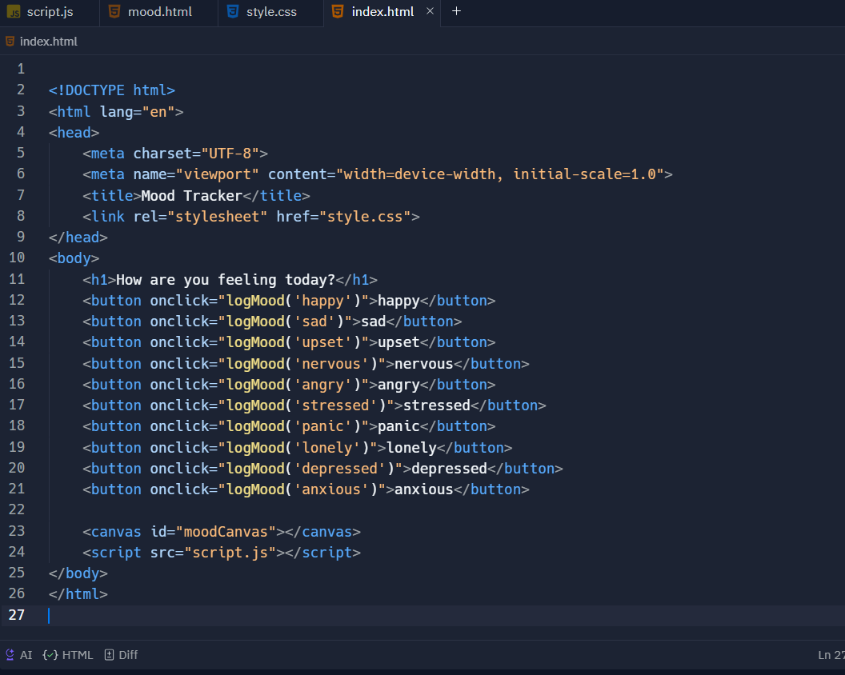Viewport: 845px width, 675px height.
Task: Click the AI sparkle icon in status bar
Action: [10, 654]
